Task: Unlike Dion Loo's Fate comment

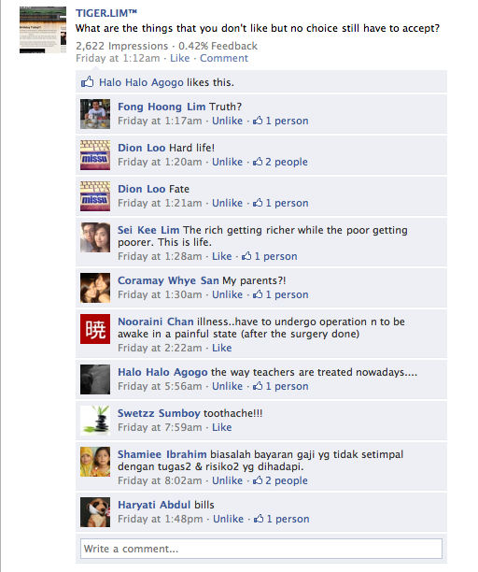Action: [x=228, y=203]
